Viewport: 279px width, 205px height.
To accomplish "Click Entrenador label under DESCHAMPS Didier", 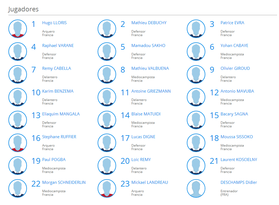I will 229,191.
